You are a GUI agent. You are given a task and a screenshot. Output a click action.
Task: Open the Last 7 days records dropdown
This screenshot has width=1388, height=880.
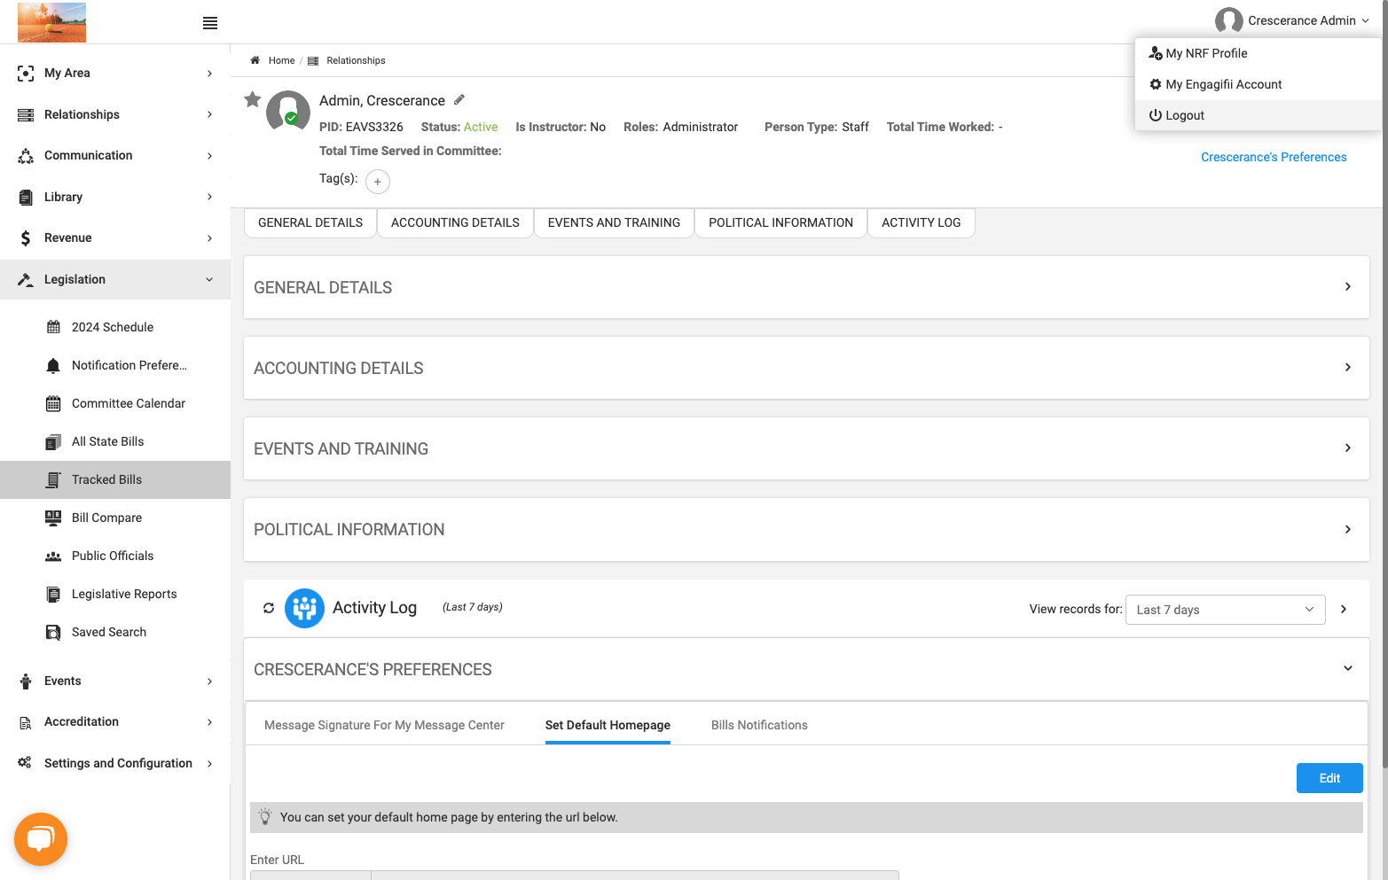1225,610
